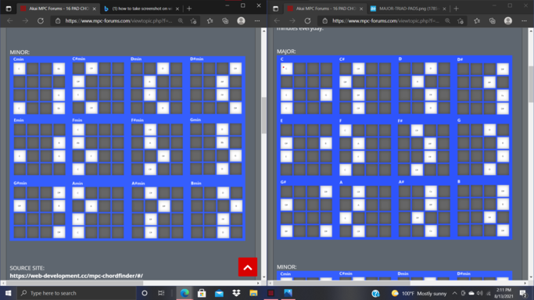
Task: View site lock info in left address bar
Action: (x=58, y=21)
